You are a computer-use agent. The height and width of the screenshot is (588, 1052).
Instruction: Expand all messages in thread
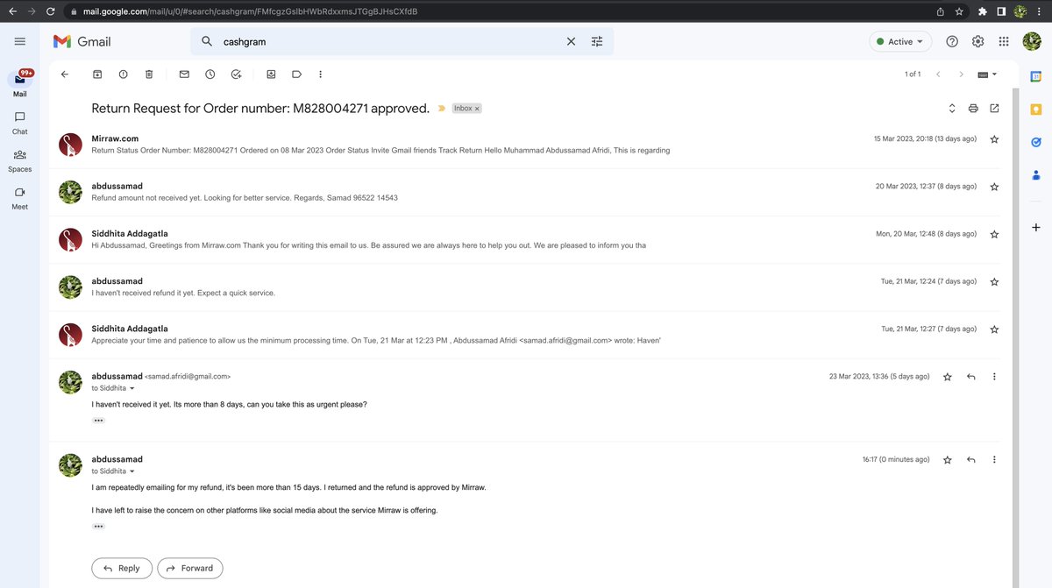[952, 109]
